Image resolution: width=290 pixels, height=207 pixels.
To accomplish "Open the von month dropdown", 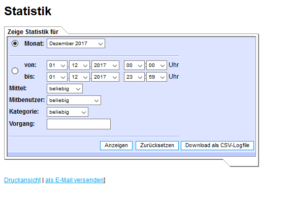I will pos(79,65).
